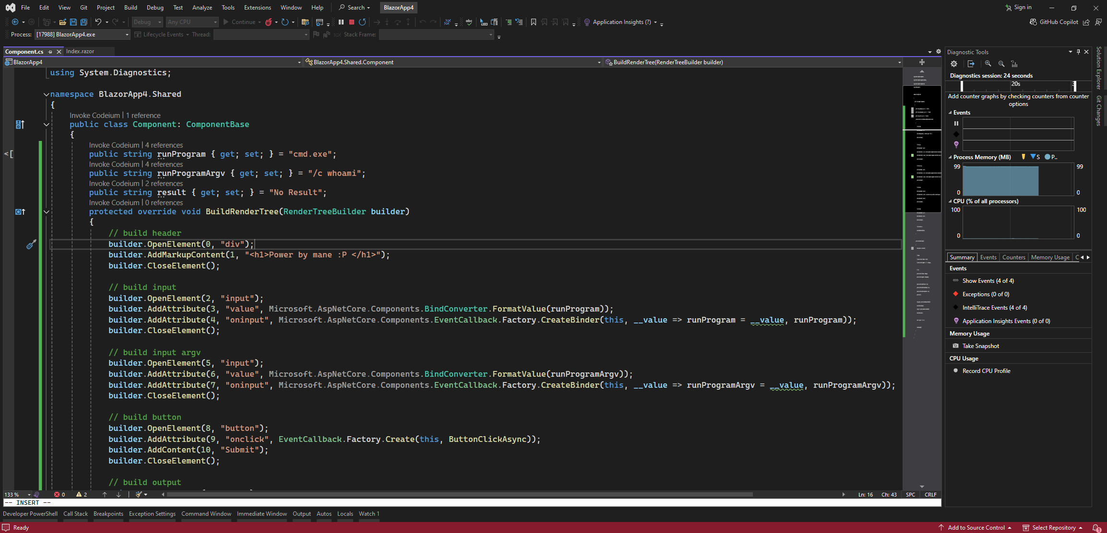Click the Hot Reload flame icon
Viewport: 1107px width, 533px height.
[269, 22]
